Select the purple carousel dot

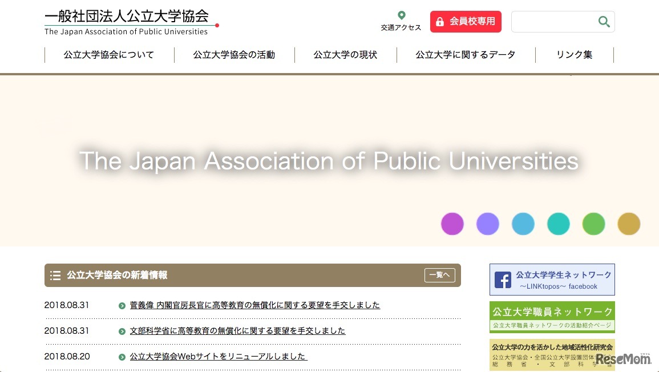[452, 224]
